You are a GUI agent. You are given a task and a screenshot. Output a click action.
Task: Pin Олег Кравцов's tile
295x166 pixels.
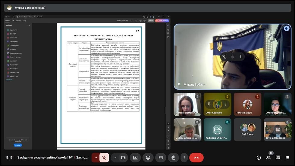pyautogui.click(x=209, y=104)
